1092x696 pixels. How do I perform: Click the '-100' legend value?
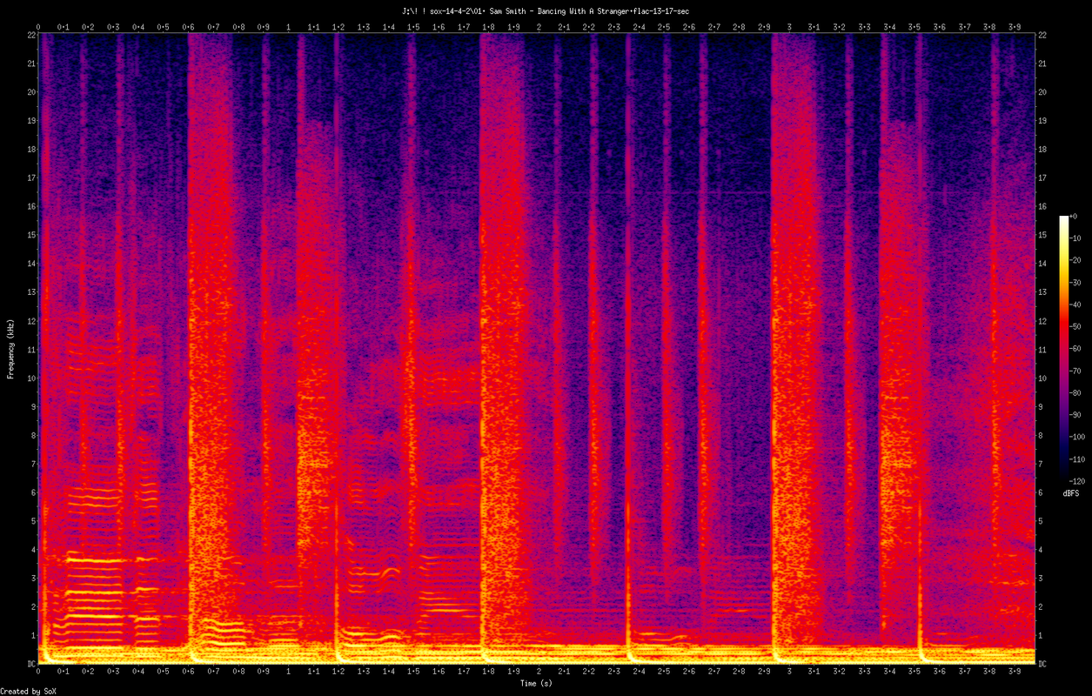pos(1079,436)
